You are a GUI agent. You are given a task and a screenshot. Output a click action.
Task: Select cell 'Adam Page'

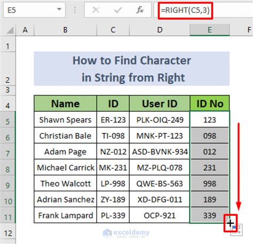pos(65,151)
